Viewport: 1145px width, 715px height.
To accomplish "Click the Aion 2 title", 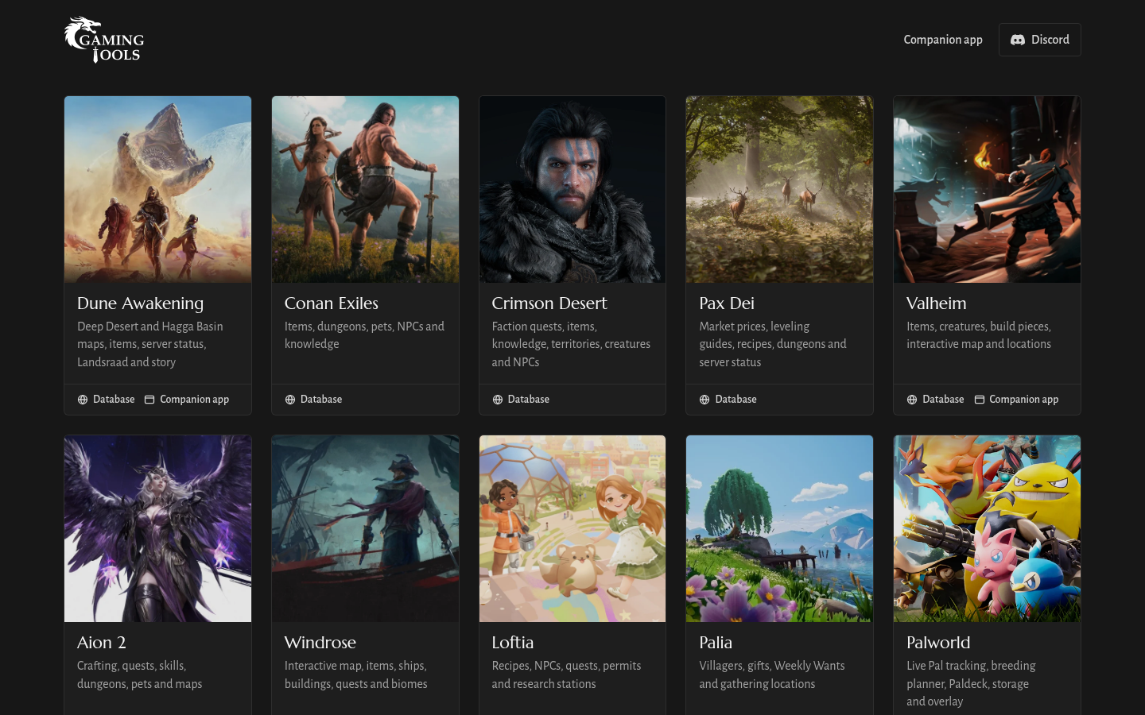I will tap(102, 643).
